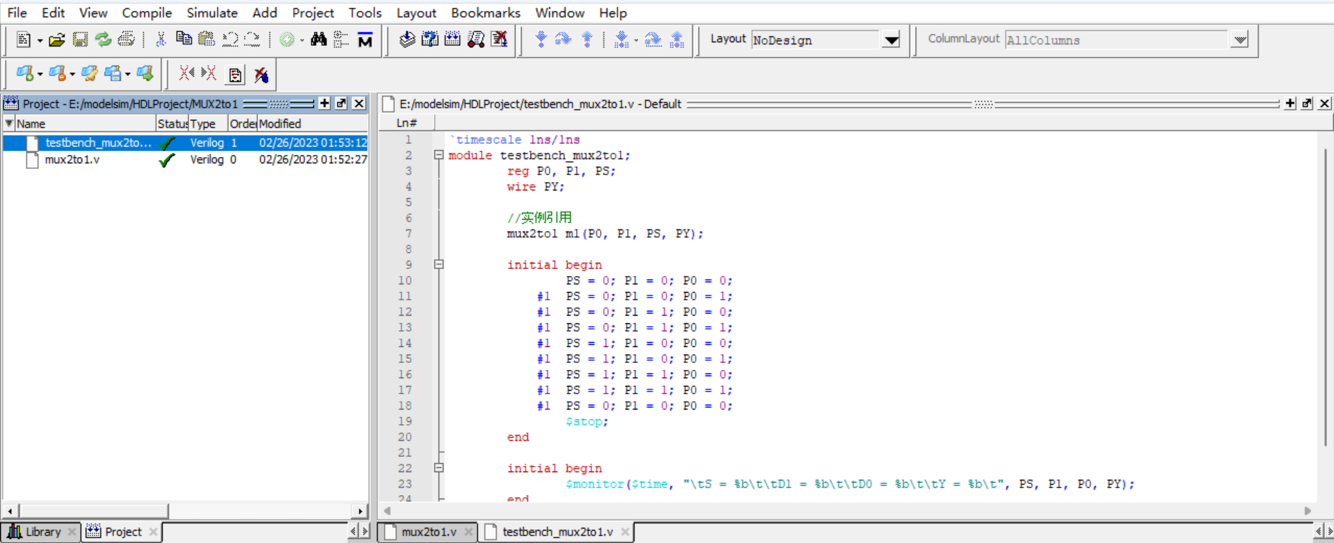Collapse the module block at line 2
This screenshot has width=1334, height=543.
[438, 155]
